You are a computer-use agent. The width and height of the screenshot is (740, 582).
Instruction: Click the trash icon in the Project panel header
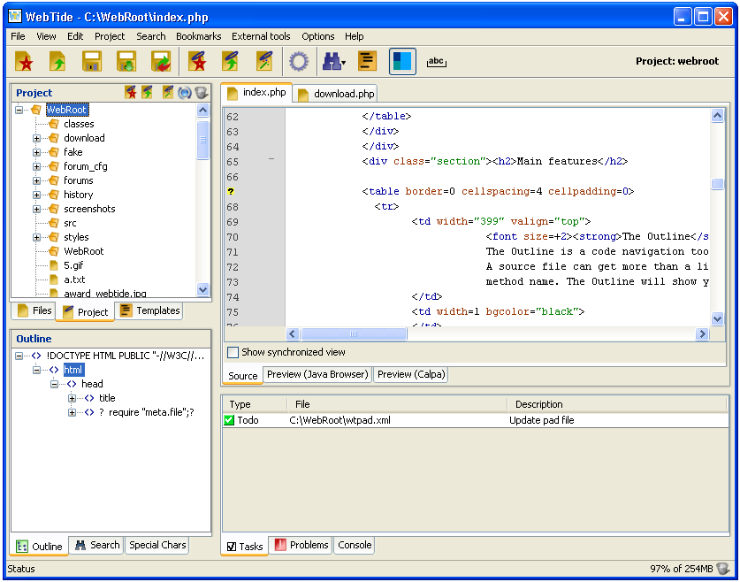click(x=202, y=93)
